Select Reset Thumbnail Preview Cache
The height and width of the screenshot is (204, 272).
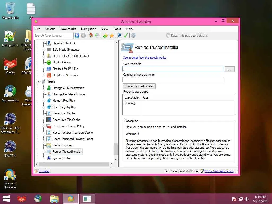tap(73, 139)
